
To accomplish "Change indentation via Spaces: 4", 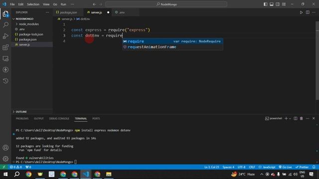I will click(228, 167).
